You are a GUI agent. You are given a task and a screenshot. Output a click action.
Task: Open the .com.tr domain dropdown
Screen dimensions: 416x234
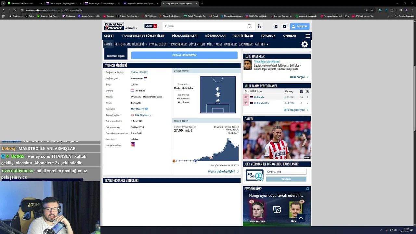(x=131, y=28)
